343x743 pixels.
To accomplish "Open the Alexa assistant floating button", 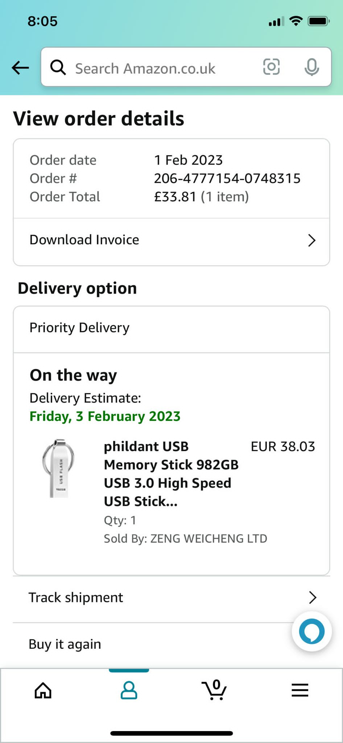I will (x=311, y=632).
